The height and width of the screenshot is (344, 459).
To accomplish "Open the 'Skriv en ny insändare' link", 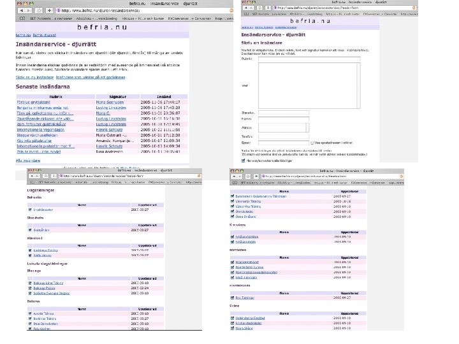I will (34, 78).
